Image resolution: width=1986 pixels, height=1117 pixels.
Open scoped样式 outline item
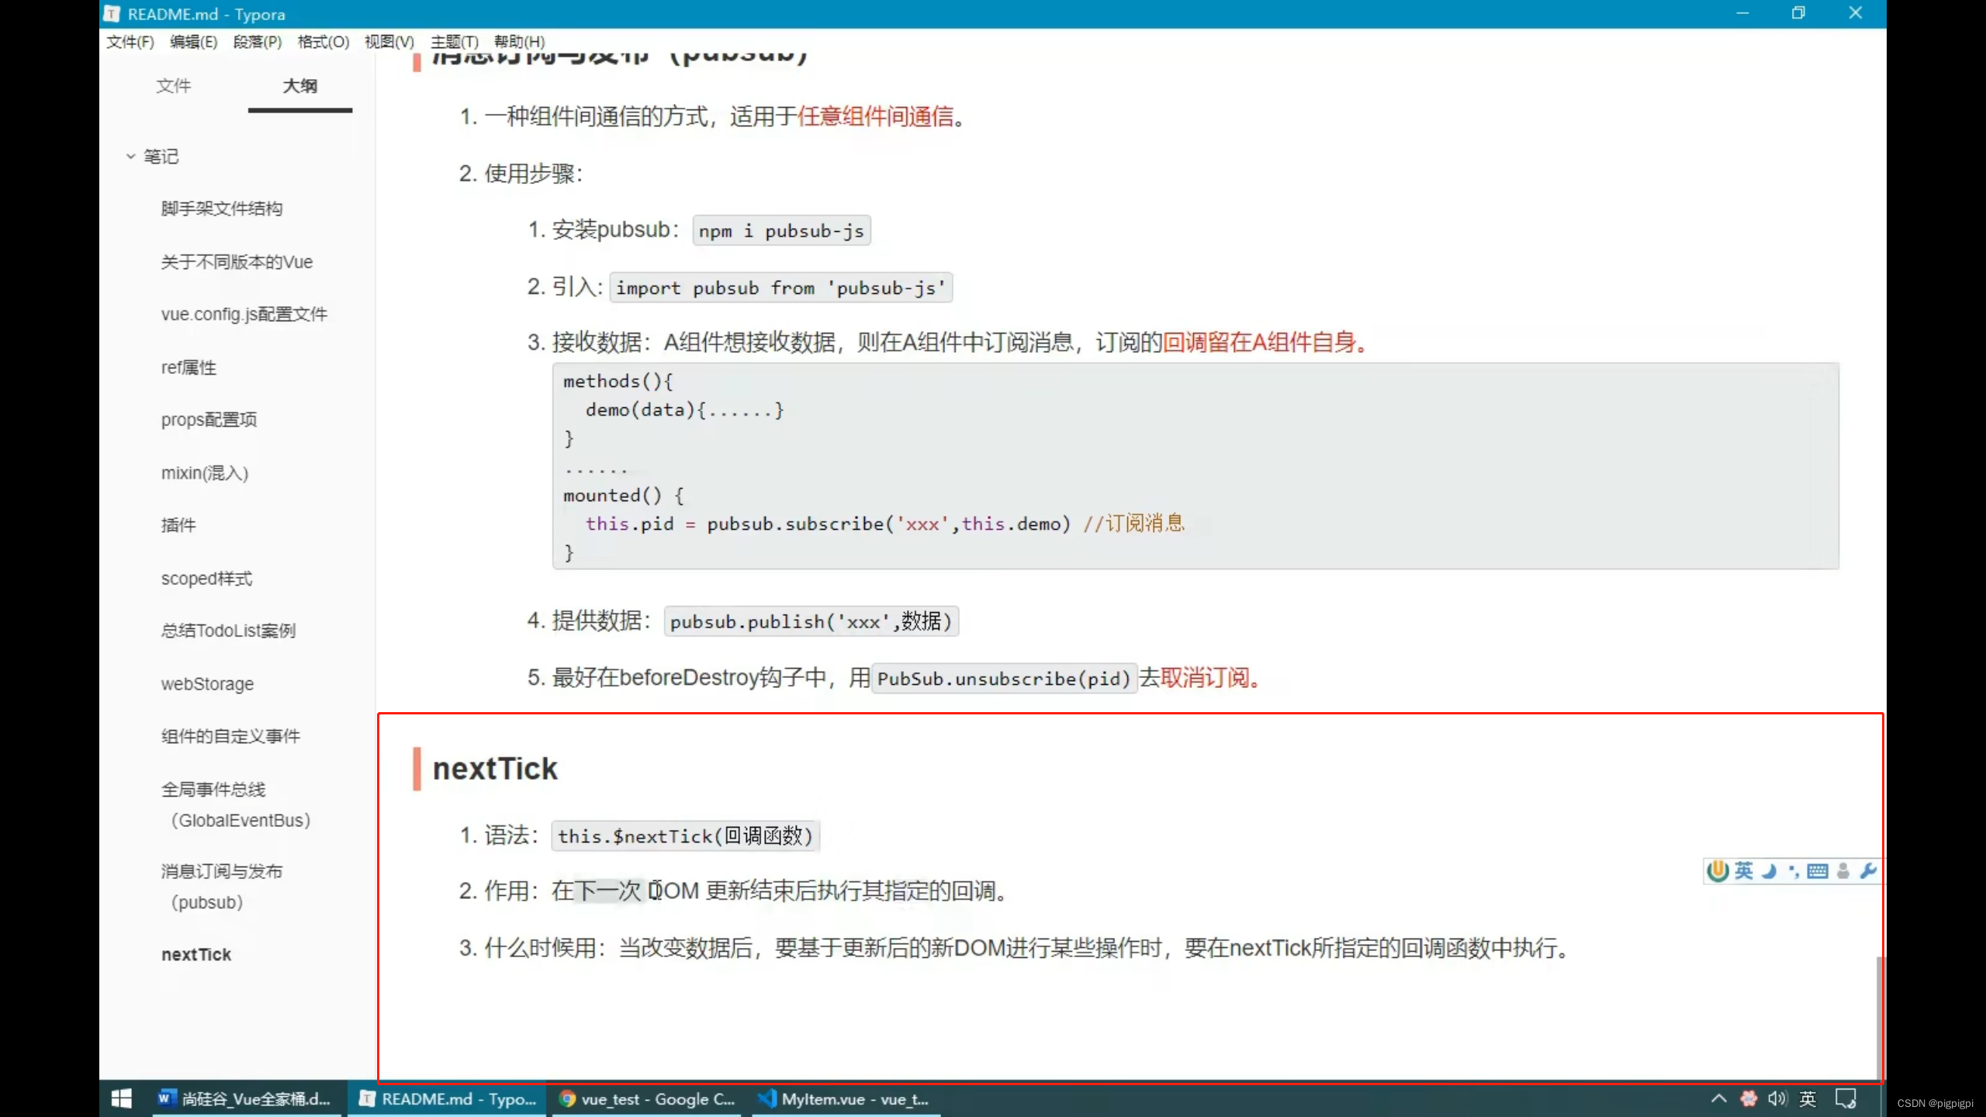[206, 579]
